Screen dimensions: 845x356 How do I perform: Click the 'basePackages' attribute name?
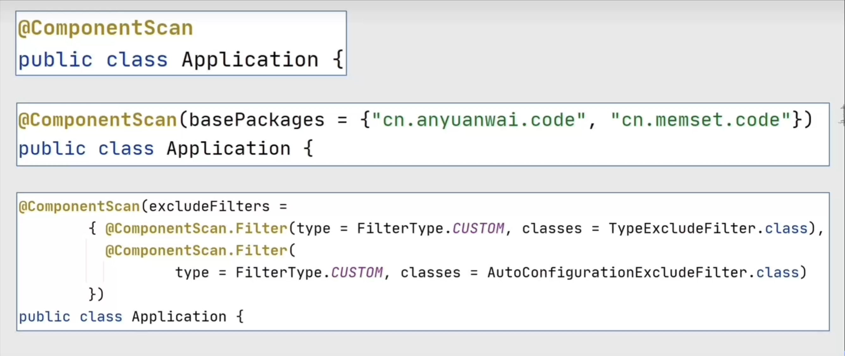(x=256, y=120)
